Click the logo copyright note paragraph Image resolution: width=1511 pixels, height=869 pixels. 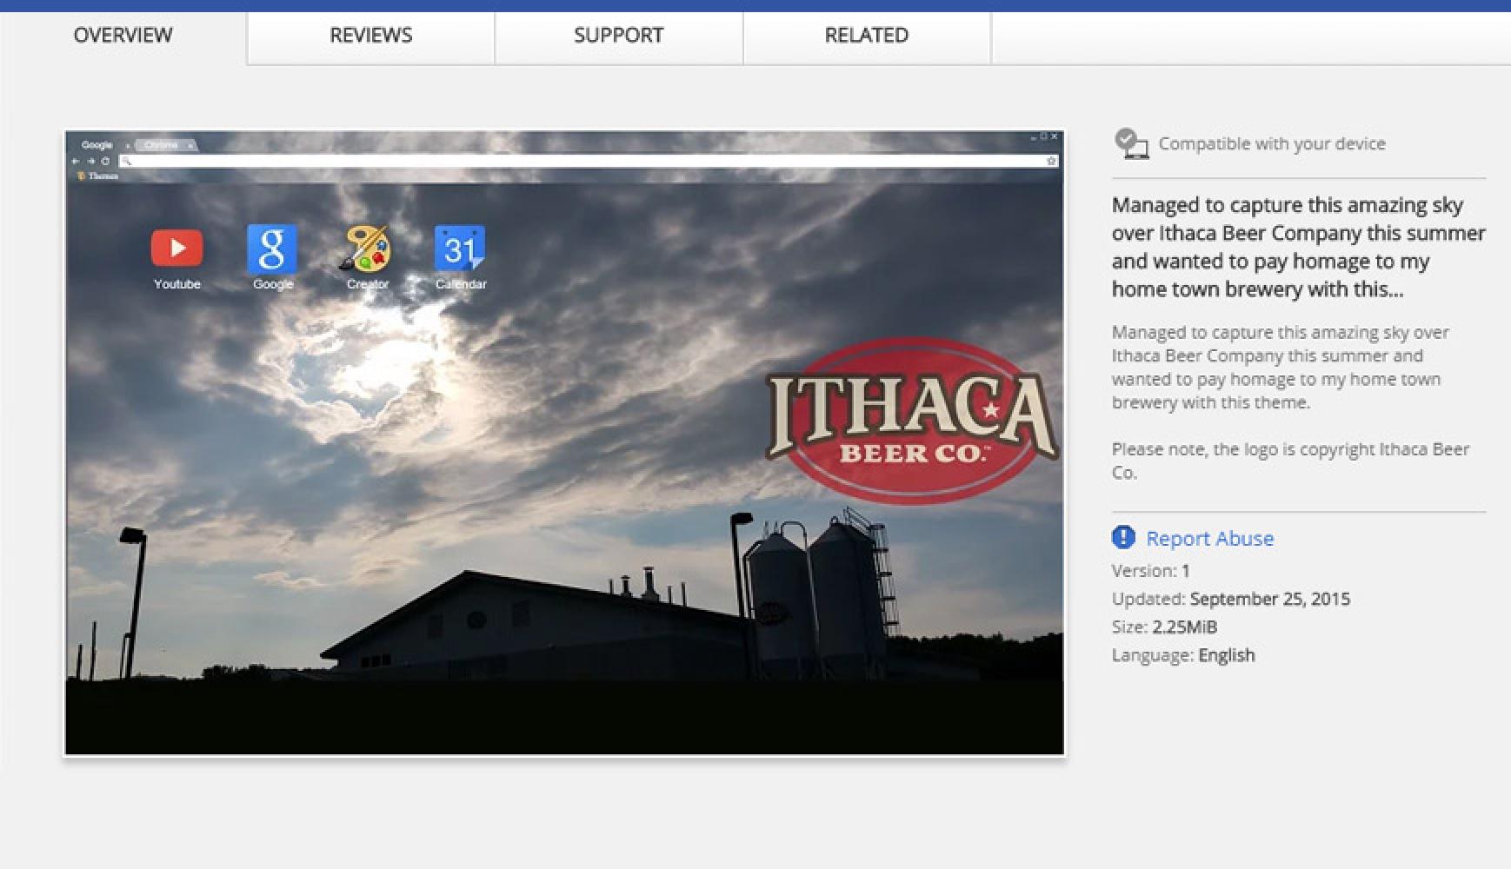tap(1290, 461)
